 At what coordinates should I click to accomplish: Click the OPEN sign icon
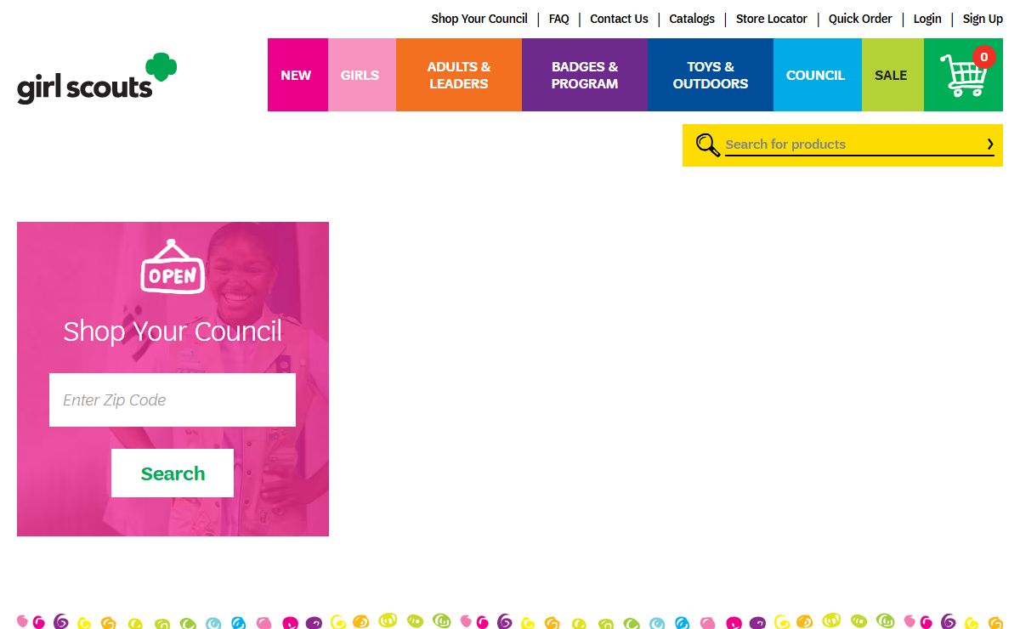(173, 267)
